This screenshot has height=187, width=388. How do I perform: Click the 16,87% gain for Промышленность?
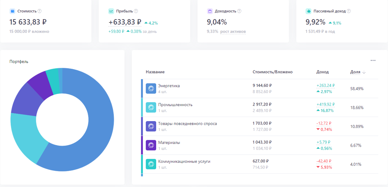(x=325, y=110)
